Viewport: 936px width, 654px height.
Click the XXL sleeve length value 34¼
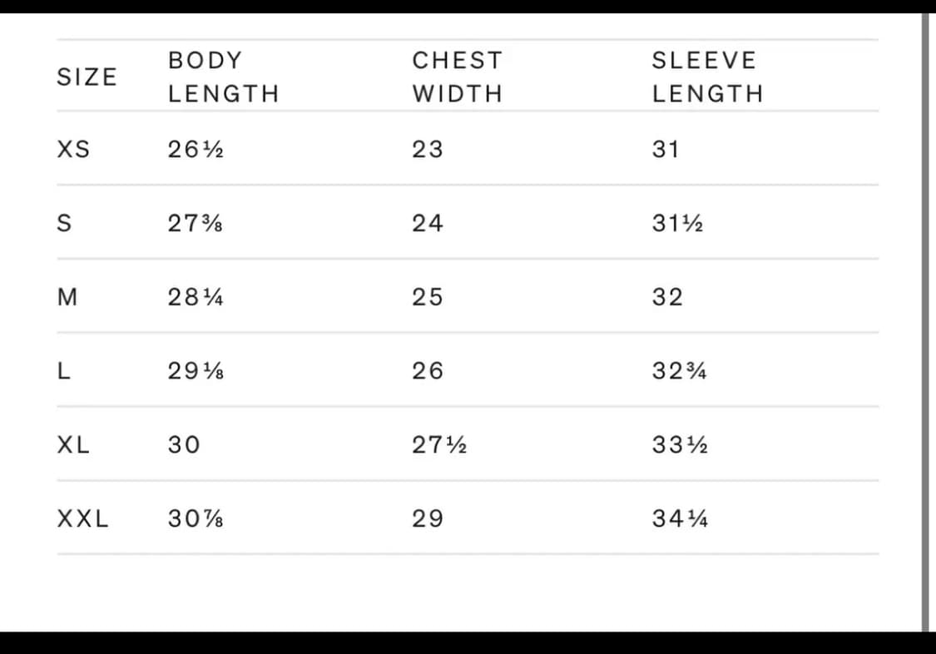tap(681, 519)
